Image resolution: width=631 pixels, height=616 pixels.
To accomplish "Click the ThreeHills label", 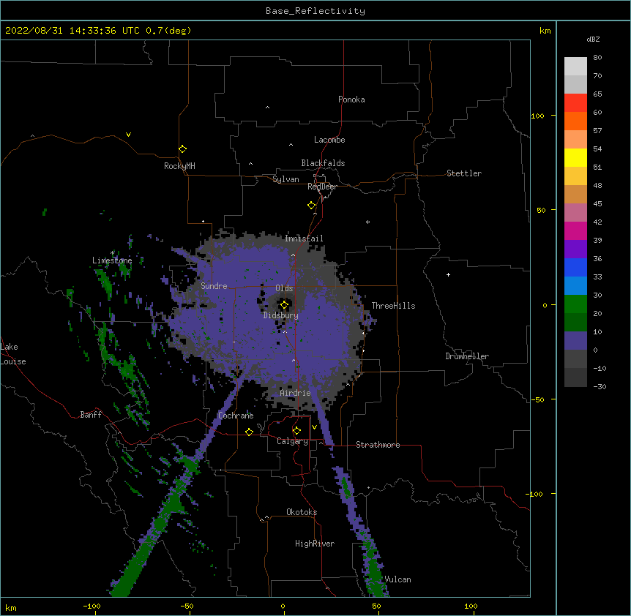I will 393,306.
